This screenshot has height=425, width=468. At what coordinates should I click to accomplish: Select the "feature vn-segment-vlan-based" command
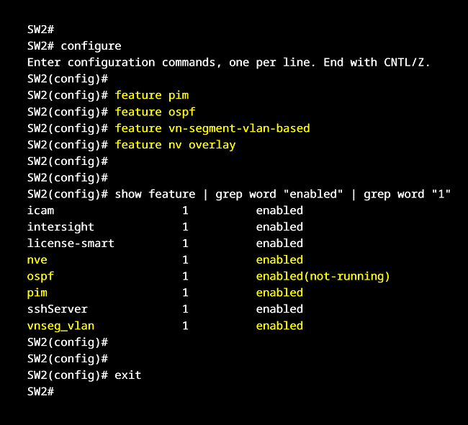(x=212, y=128)
